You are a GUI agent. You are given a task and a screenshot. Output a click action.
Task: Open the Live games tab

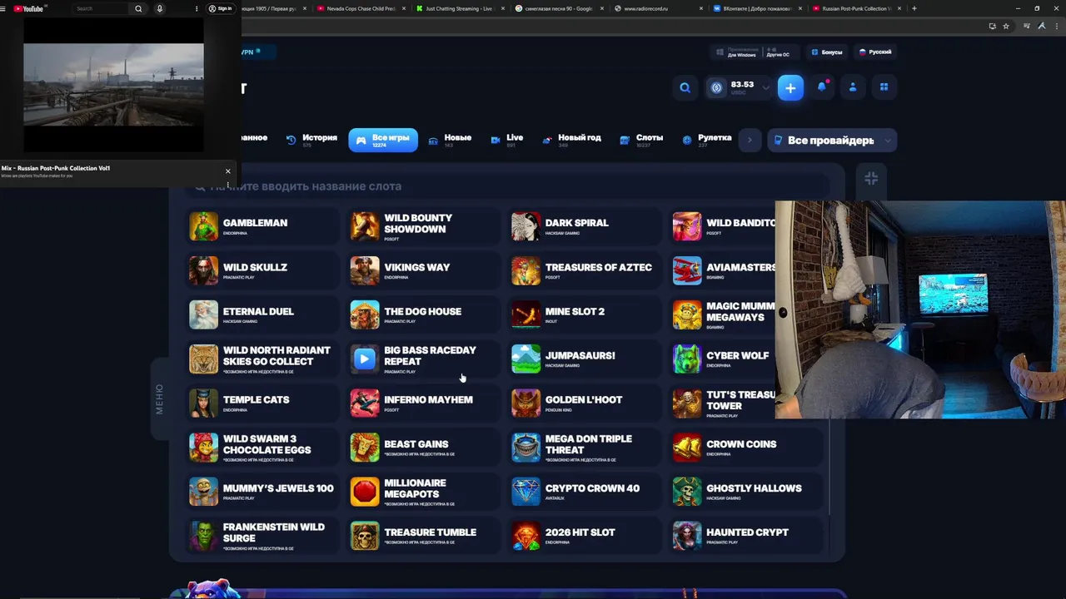click(507, 140)
